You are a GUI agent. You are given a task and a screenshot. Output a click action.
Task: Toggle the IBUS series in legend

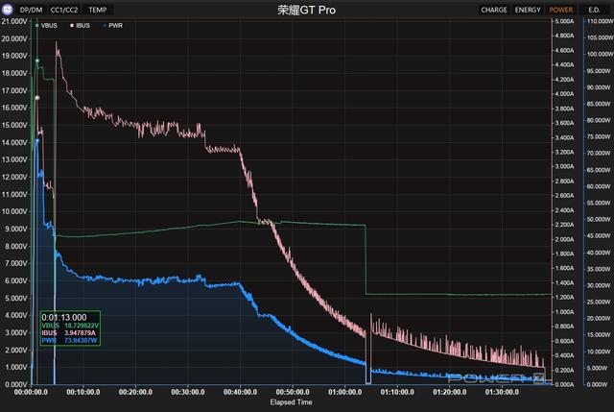pyautogui.click(x=80, y=26)
